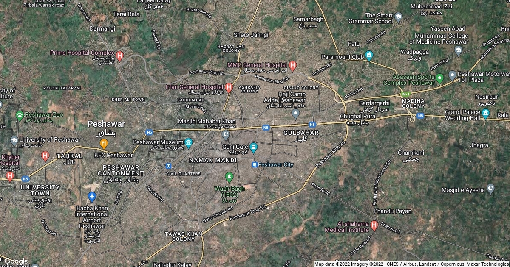Select the Irfan General Hospital marker icon
The image size is (510, 267).
tap(229, 88)
